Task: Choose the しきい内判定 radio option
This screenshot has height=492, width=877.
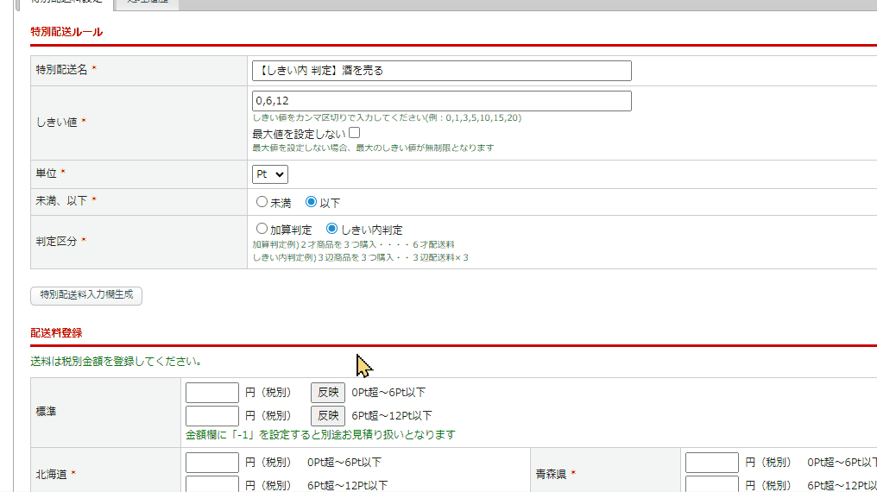Action: pos(331,230)
